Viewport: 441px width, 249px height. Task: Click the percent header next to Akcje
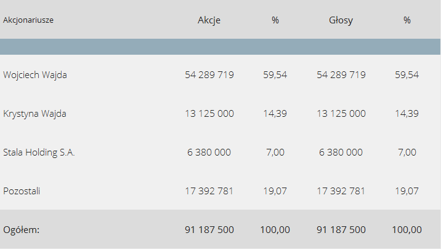[275, 20]
